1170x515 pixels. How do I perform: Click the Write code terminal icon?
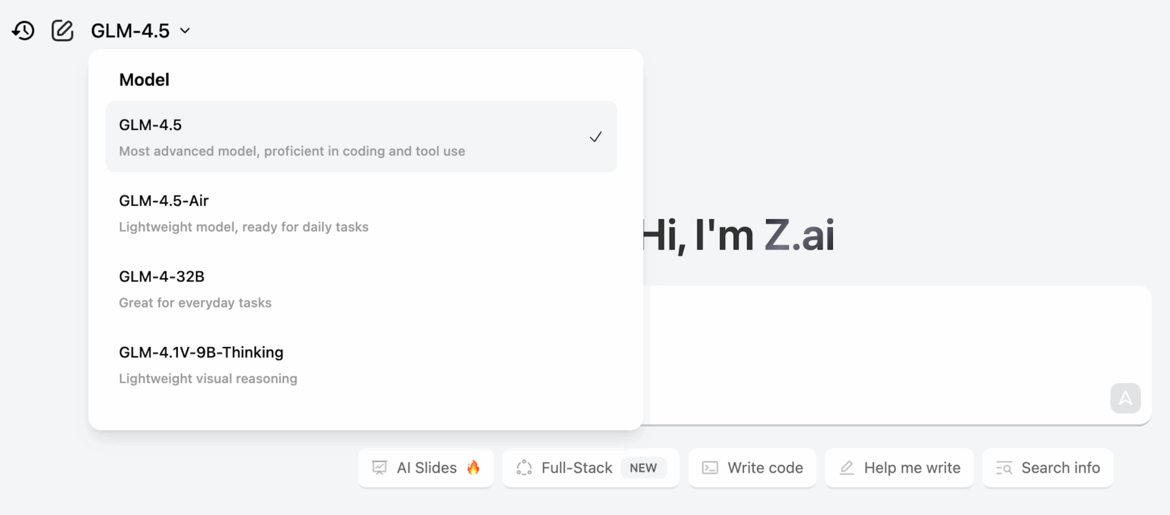point(710,468)
